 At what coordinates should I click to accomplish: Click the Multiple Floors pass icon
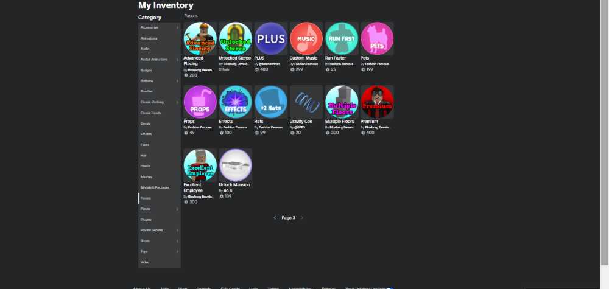click(342, 102)
